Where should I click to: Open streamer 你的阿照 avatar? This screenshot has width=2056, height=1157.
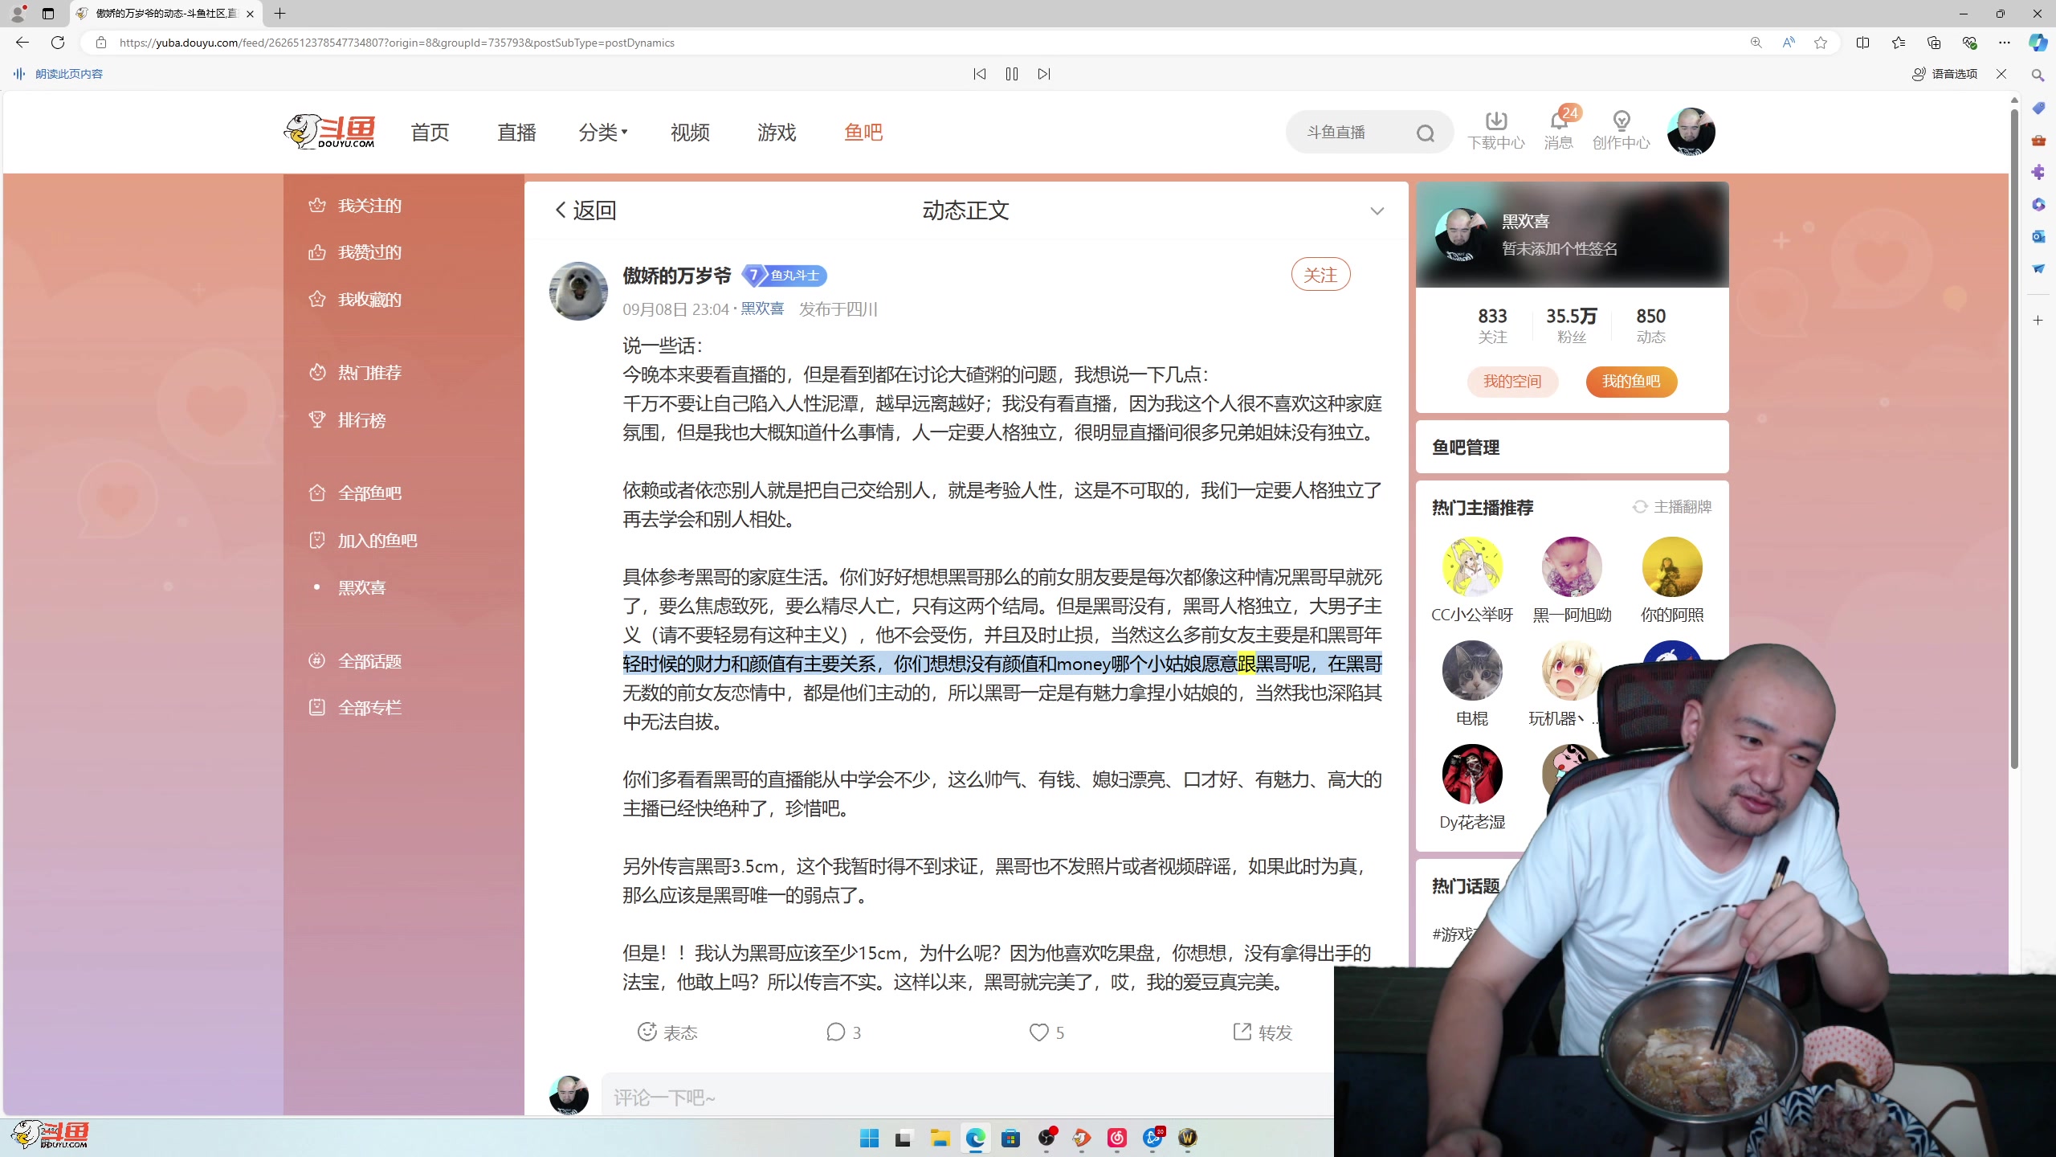click(x=1672, y=567)
